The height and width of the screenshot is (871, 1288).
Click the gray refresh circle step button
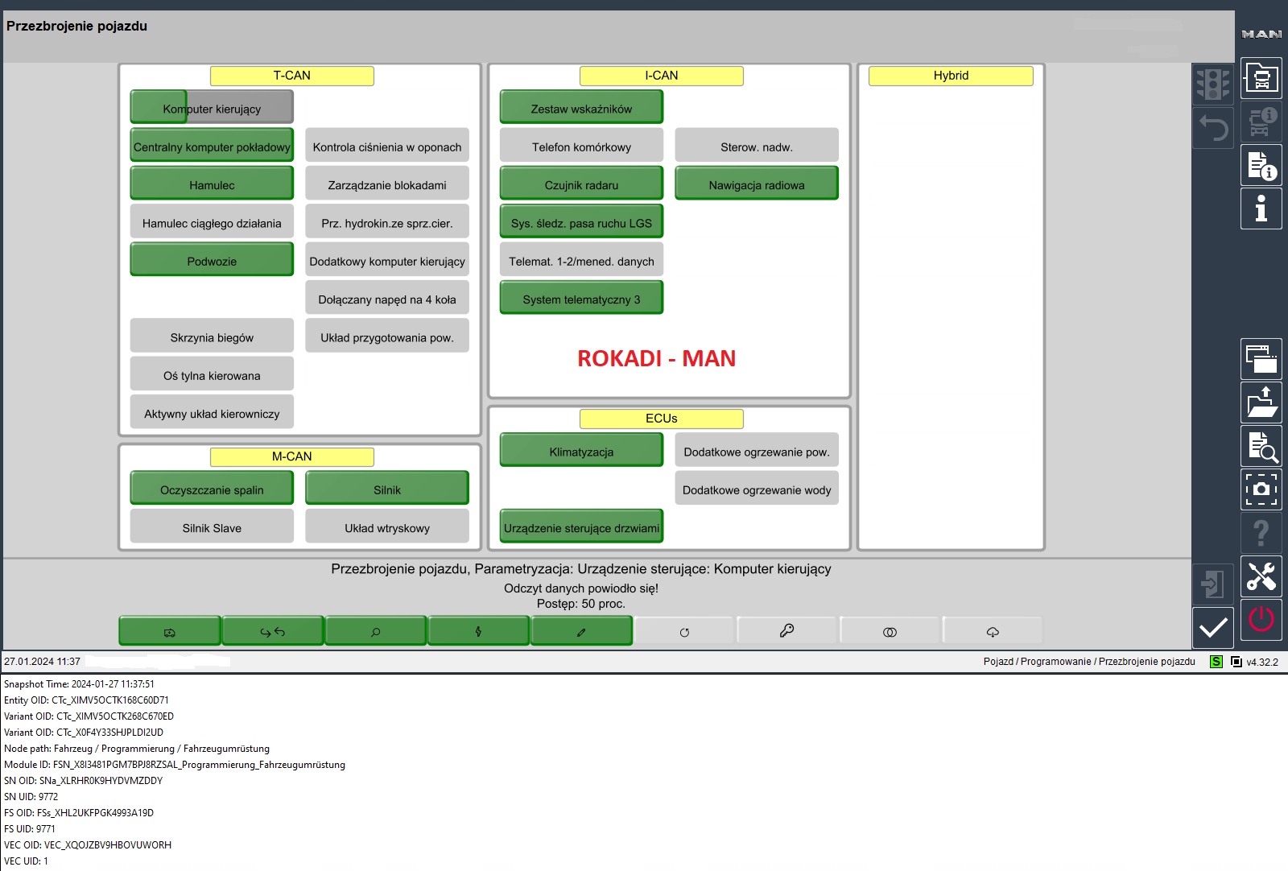coord(684,631)
